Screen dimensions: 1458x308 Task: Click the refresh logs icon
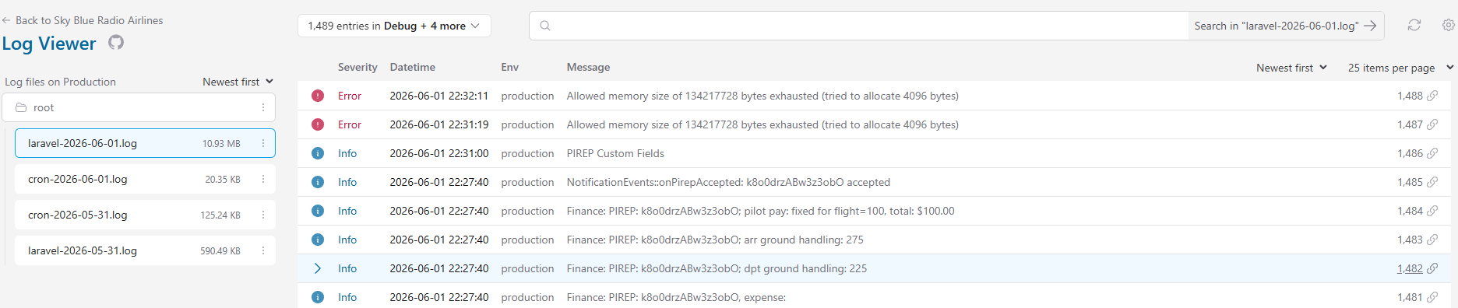[1414, 26]
